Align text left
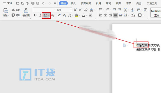This screenshot has width=161, height=93. point(100,15)
